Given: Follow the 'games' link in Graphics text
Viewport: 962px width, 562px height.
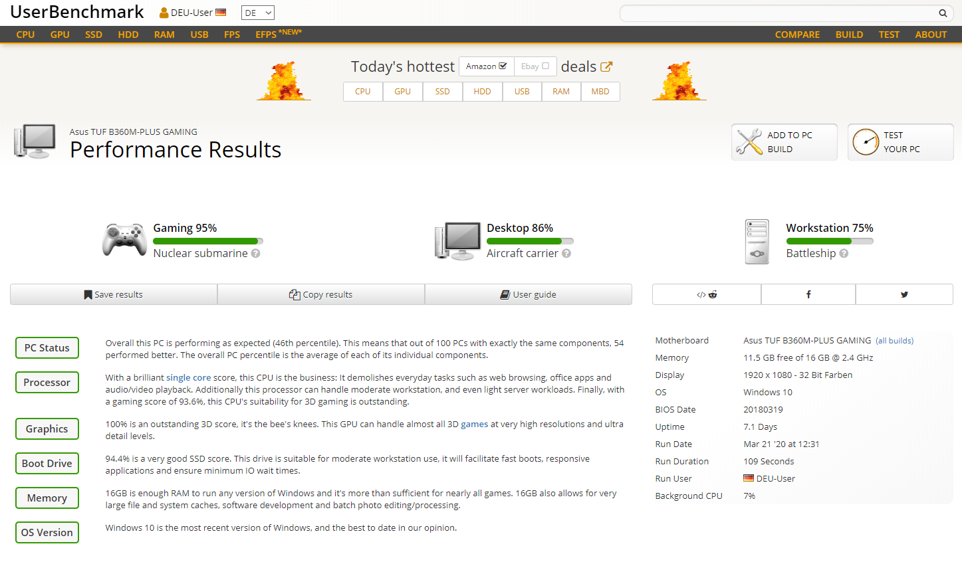Looking at the screenshot, I should click(475, 424).
